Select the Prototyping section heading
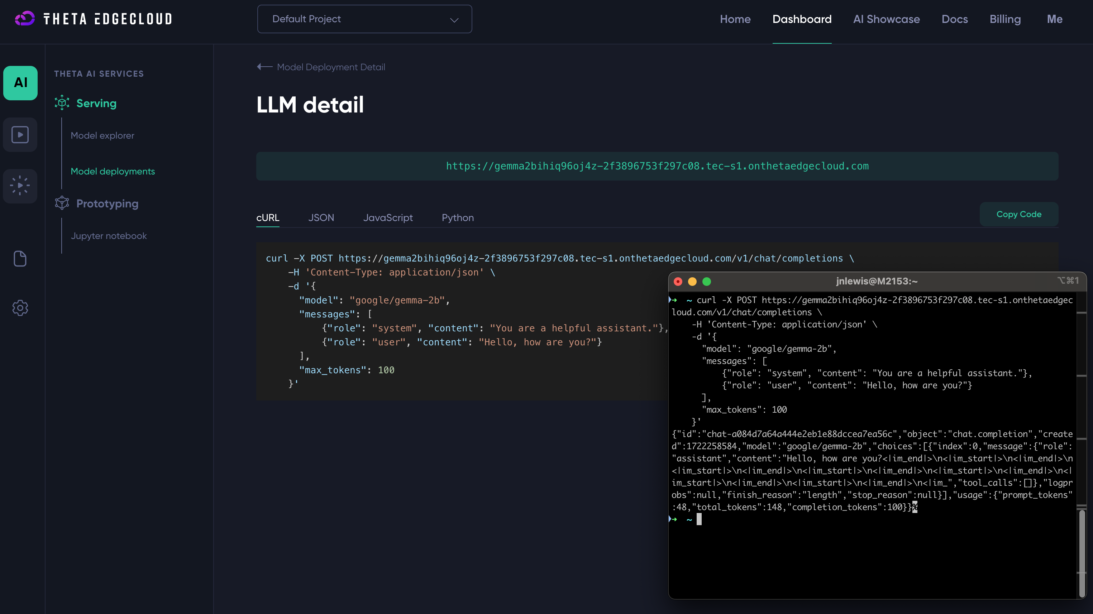The height and width of the screenshot is (614, 1093). [108, 203]
